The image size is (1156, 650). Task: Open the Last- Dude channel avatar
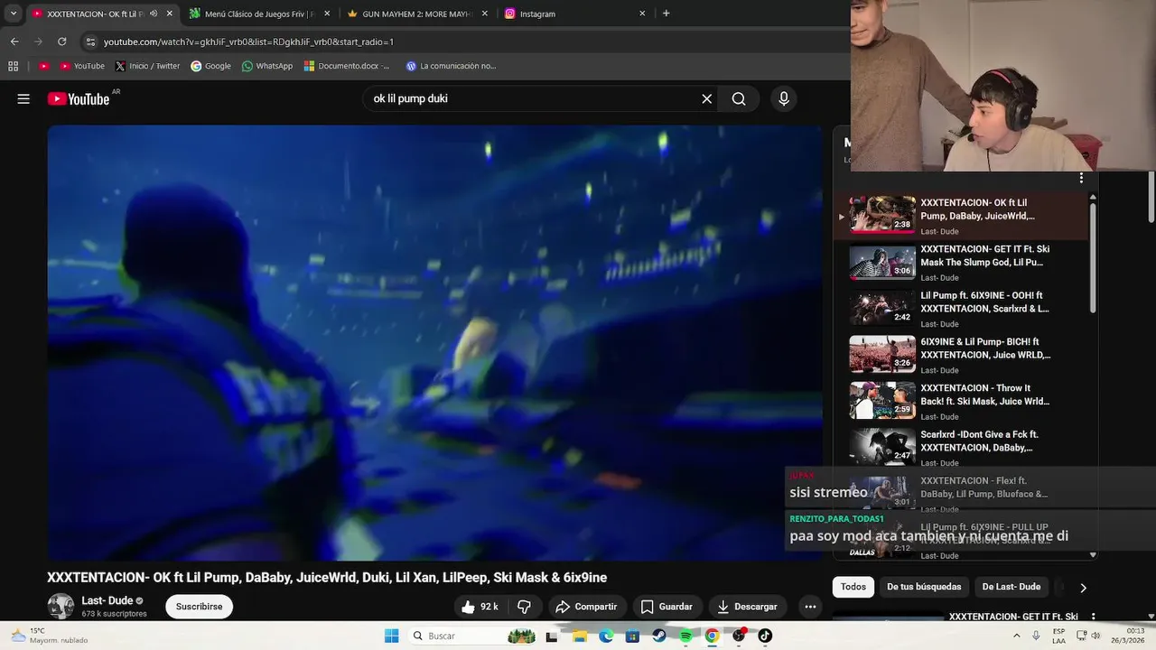[61, 606]
